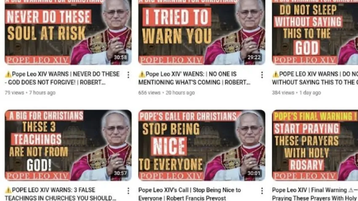Open options menu for NO ONE IS MENTIONING video

262,75
